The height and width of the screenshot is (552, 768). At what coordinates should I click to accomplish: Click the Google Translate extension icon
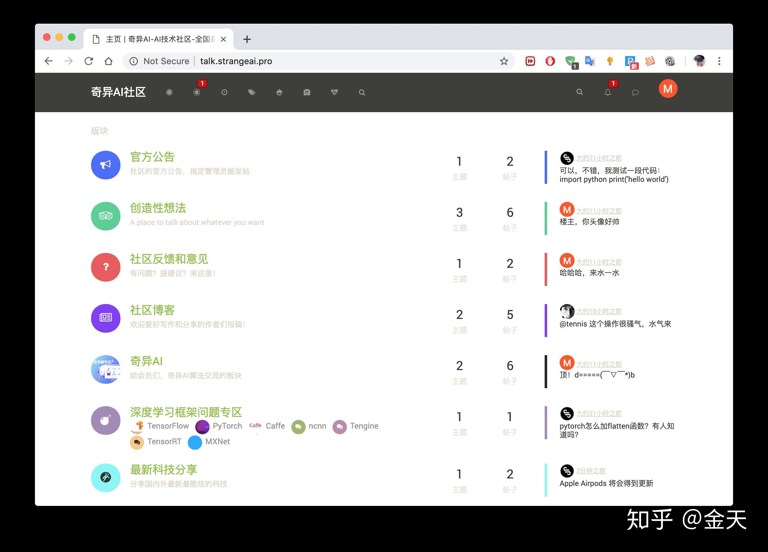pos(590,61)
